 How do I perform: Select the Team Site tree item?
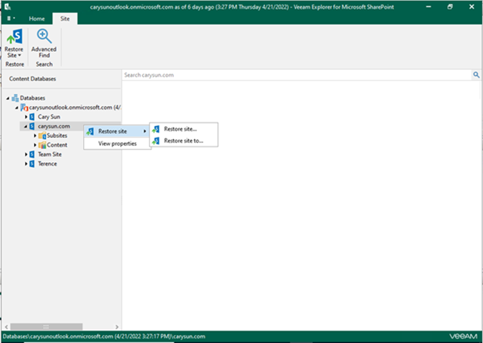[x=50, y=154]
